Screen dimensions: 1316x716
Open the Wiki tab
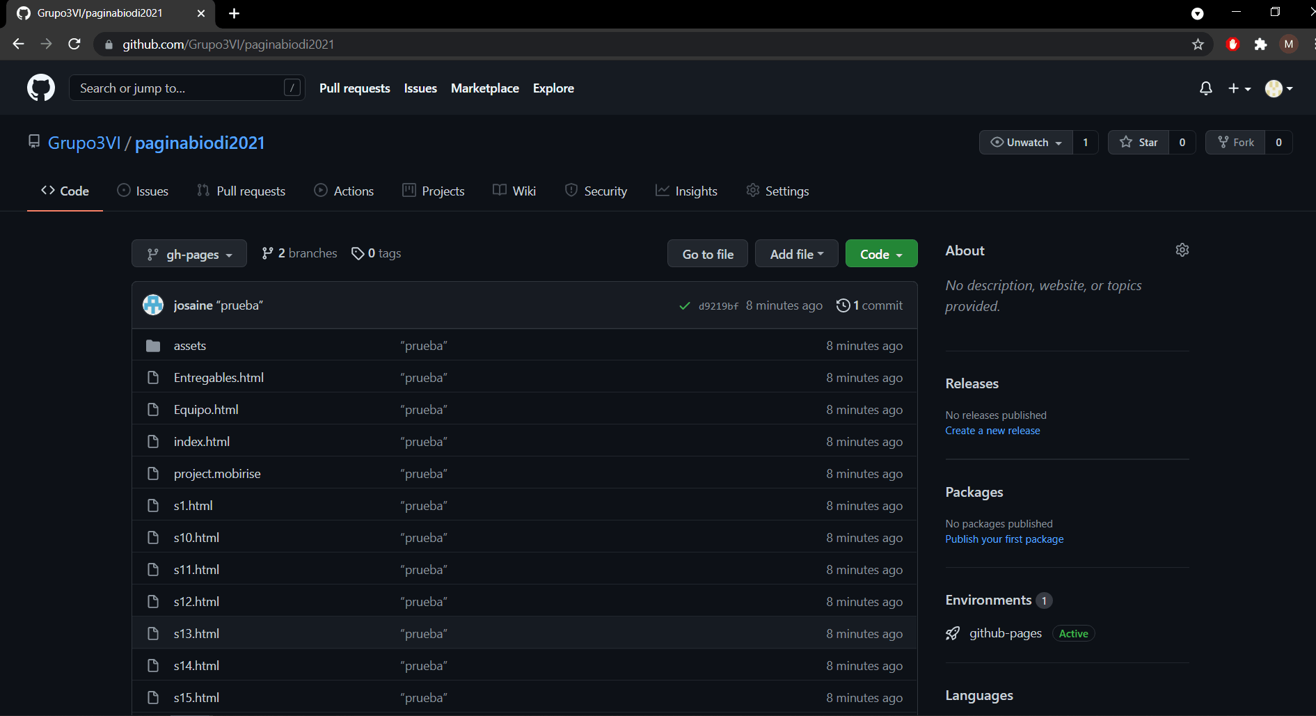tap(514, 191)
